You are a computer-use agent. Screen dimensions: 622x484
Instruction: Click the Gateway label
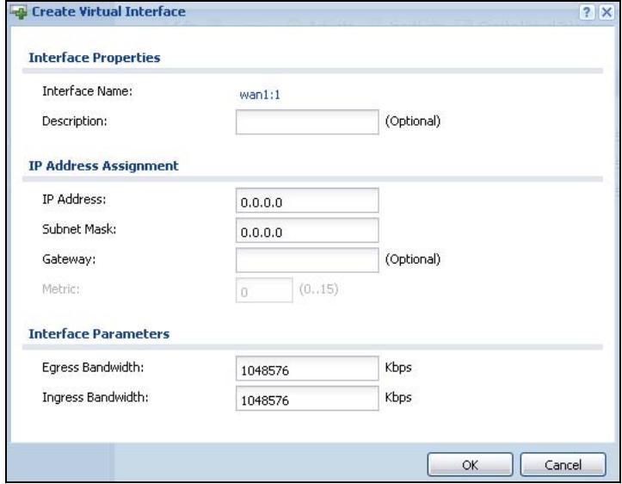(69, 259)
